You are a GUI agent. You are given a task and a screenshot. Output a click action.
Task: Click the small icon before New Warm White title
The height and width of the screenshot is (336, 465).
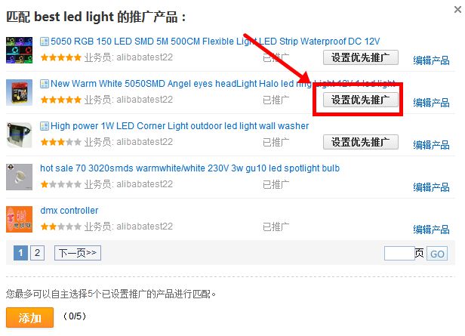[x=45, y=84]
